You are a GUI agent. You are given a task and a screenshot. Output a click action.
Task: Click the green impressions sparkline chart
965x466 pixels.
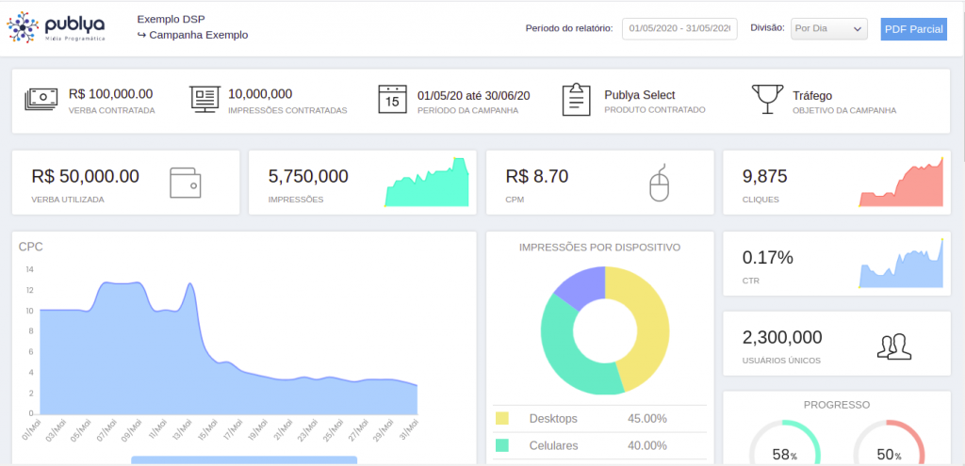427,186
